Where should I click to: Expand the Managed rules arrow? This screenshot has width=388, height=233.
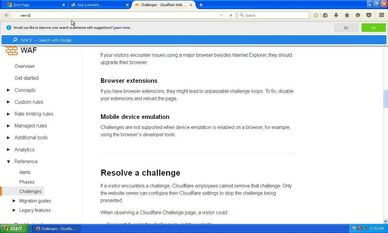pyautogui.click(x=8, y=126)
